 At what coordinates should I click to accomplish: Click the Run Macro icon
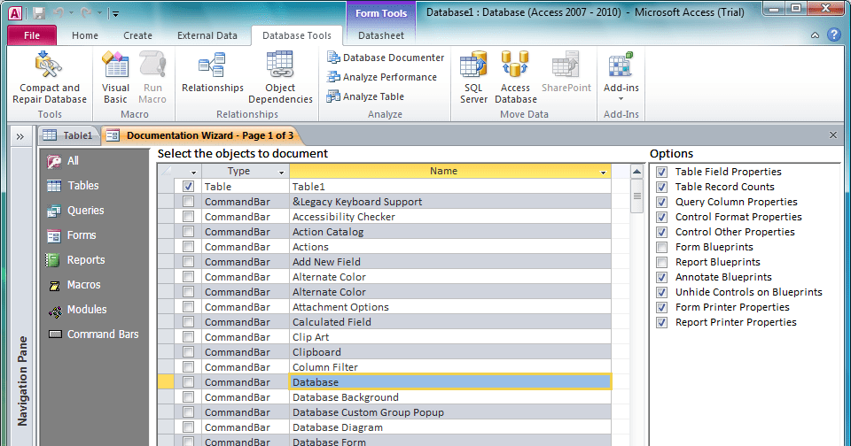pos(152,64)
